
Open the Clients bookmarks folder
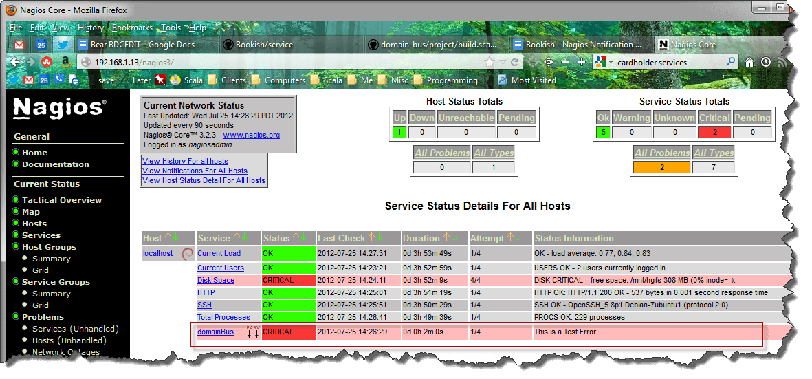[228, 80]
